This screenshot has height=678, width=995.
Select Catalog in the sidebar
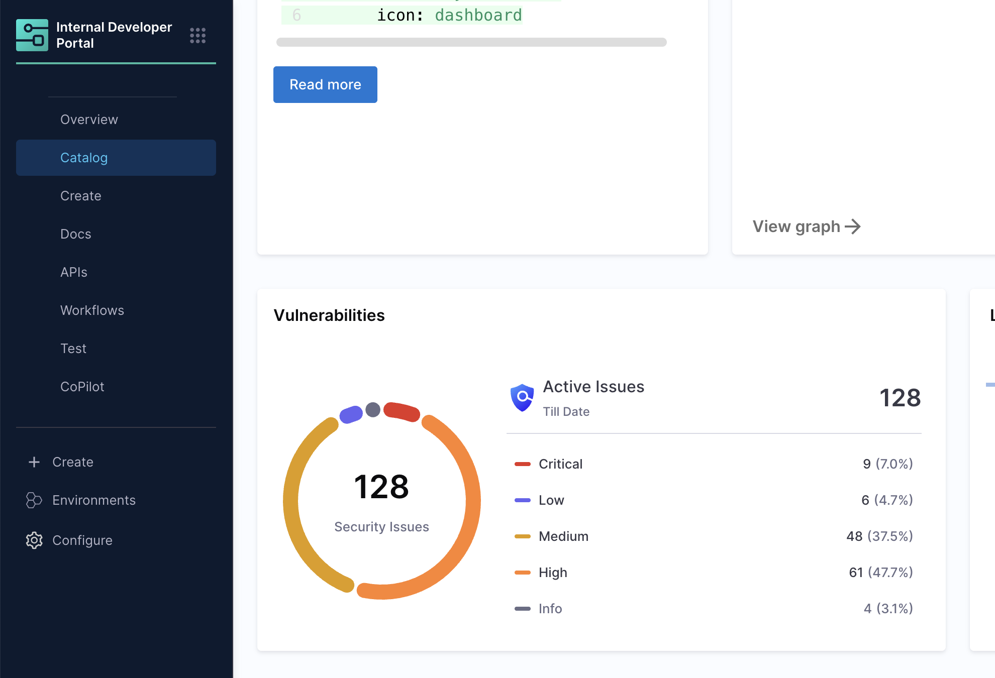tap(84, 158)
